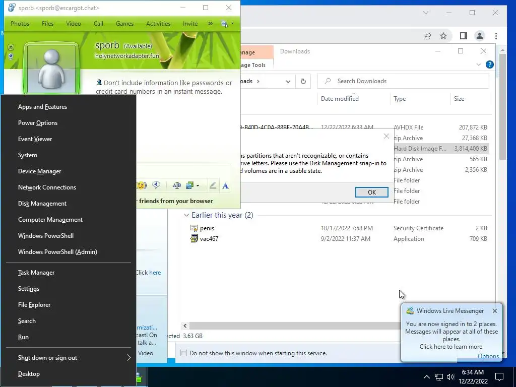Click OK in the disk error dialog

pyautogui.click(x=371, y=192)
